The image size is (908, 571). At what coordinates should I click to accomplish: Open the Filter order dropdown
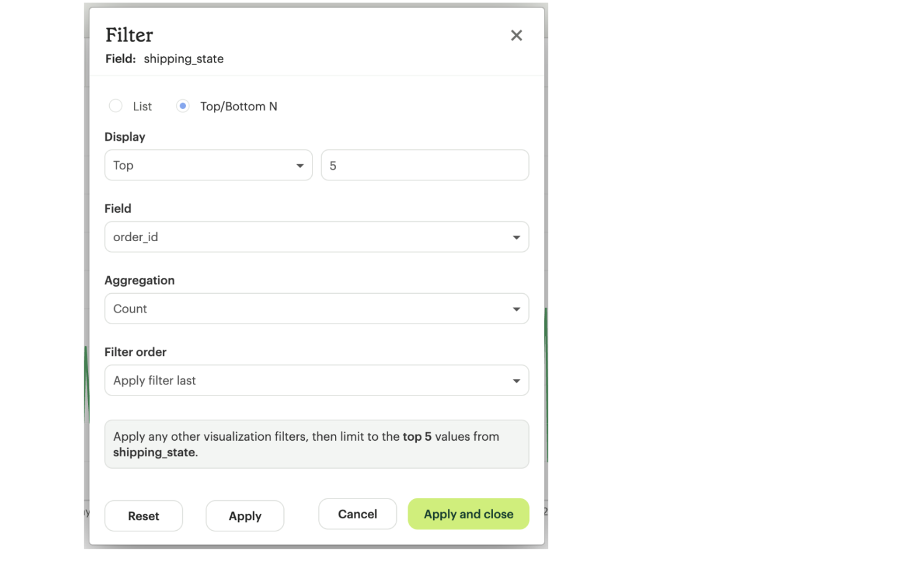coord(316,381)
